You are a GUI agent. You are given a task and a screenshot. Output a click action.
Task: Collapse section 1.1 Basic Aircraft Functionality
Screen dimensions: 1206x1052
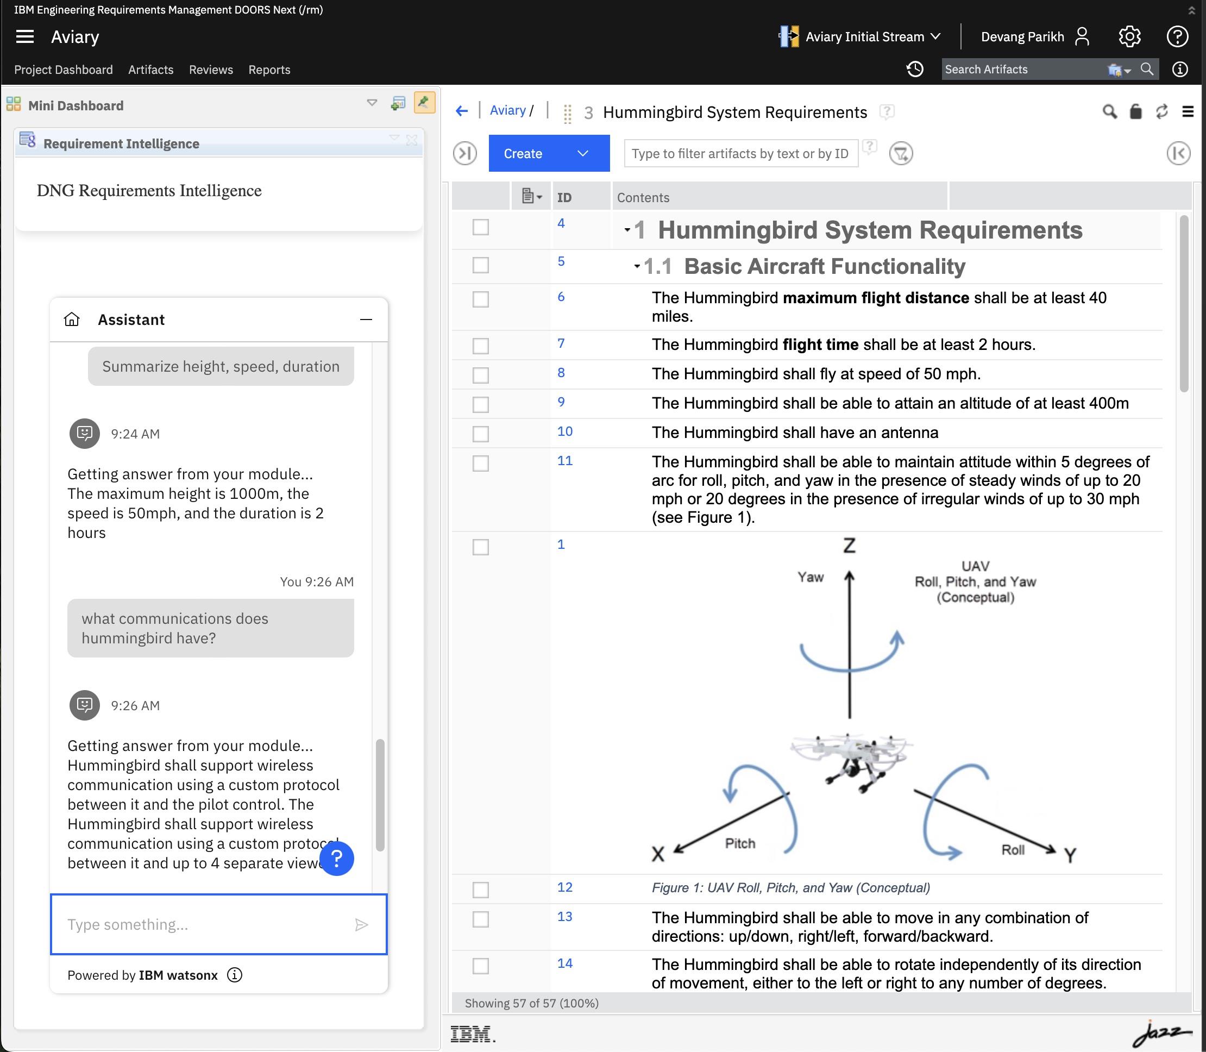click(x=637, y=265)
